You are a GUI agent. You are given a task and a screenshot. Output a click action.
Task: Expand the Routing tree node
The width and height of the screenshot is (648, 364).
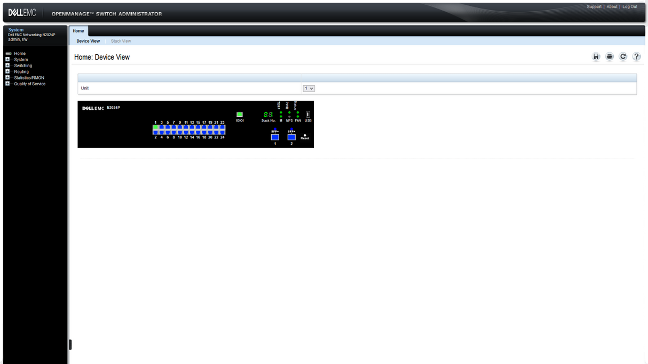(x=7, y=71)
